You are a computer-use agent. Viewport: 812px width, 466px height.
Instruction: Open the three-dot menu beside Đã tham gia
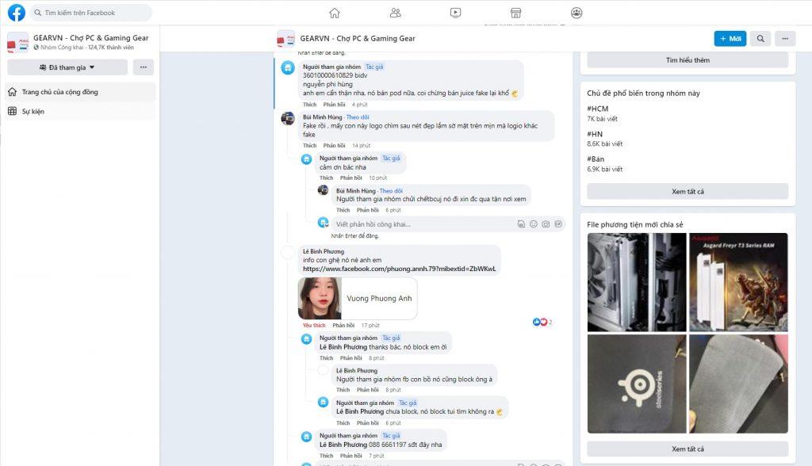[144, 67]
